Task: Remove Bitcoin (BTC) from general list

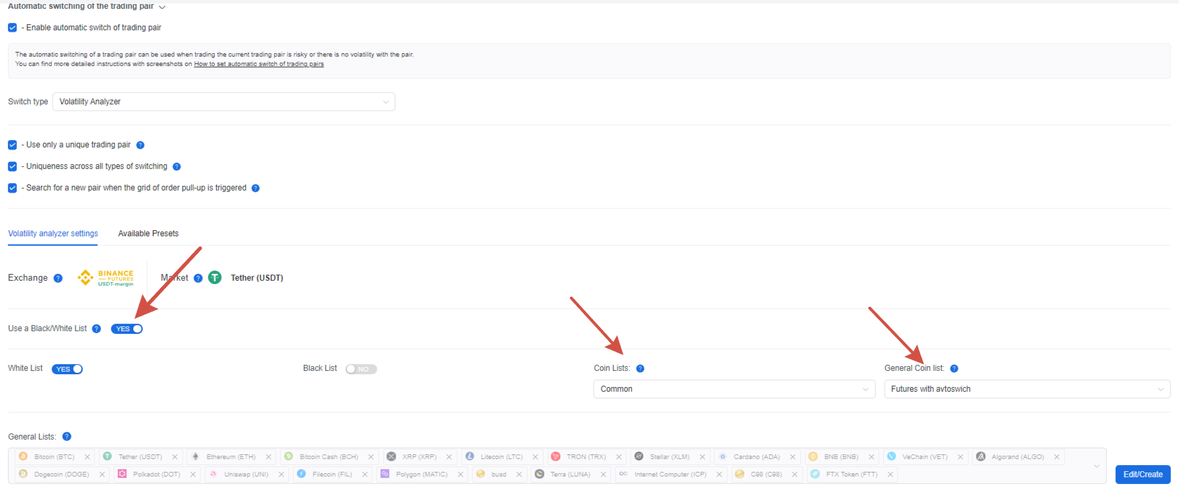Action: click(87, 457)
